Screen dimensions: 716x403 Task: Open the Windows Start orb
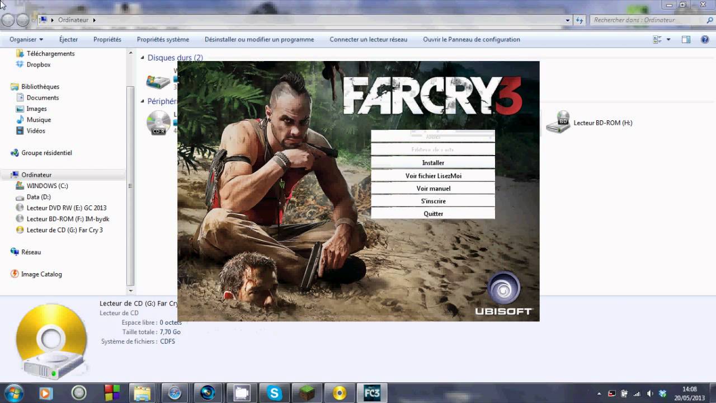[13, 393]
